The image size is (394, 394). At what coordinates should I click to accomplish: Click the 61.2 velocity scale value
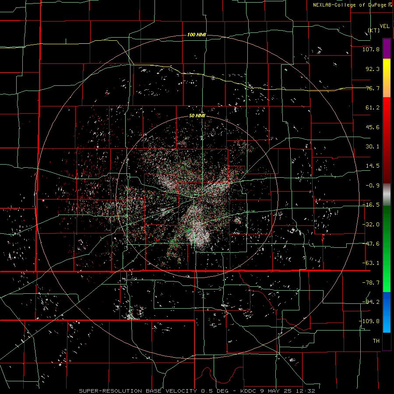tap(373, 108)
